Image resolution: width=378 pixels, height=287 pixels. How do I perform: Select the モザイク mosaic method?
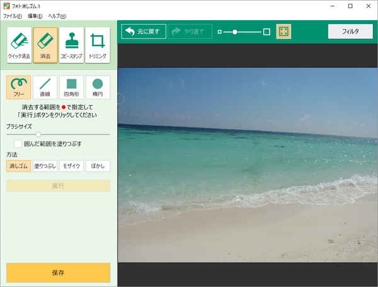click(72, 166)
